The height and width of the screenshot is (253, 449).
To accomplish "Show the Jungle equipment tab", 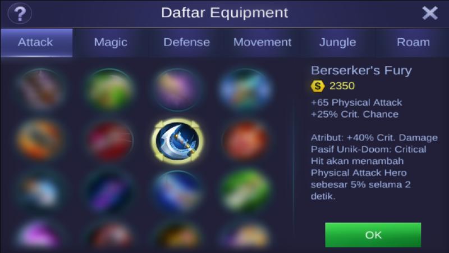I will pyautogui.click(x=338, y=43).
